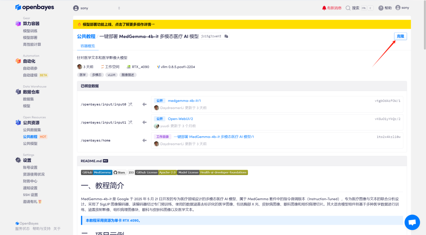Click the 自动化 section icon
The image size is (426, 235).
coord(18,61)
